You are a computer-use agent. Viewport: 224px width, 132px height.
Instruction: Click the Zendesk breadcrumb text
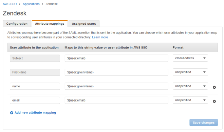(x=52, y=4)
